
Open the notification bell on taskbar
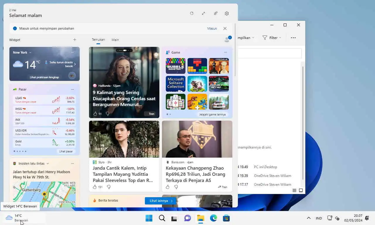click(x=367, y=218)
